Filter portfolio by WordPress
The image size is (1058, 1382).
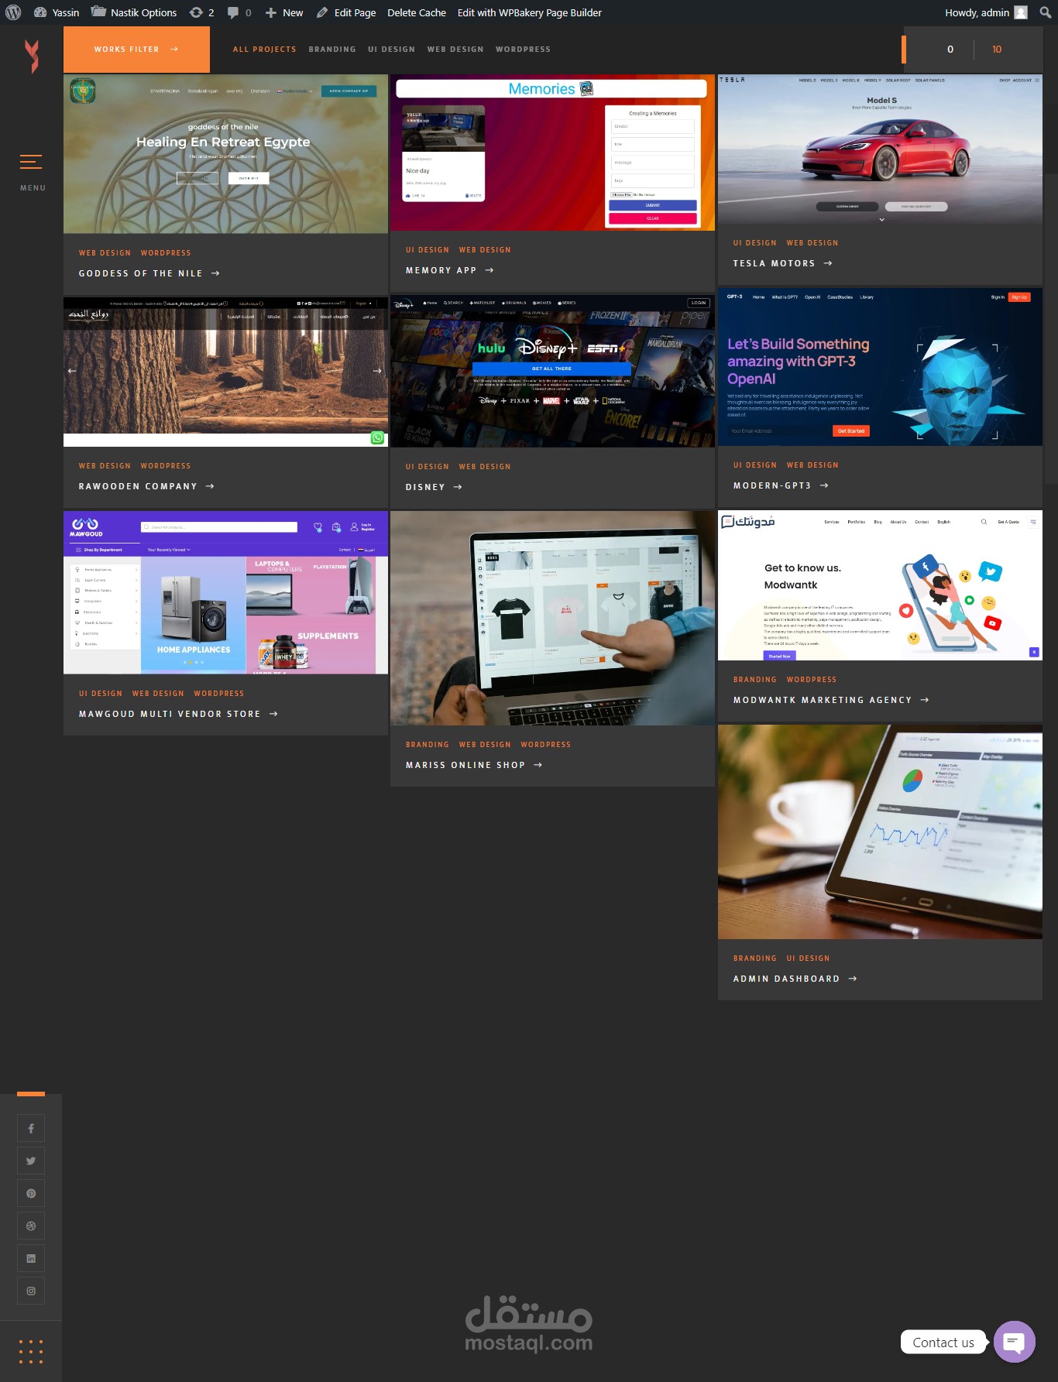click(x=523, y=50)
